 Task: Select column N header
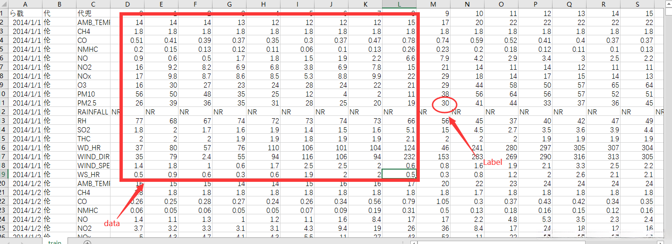tap(467, 4)
